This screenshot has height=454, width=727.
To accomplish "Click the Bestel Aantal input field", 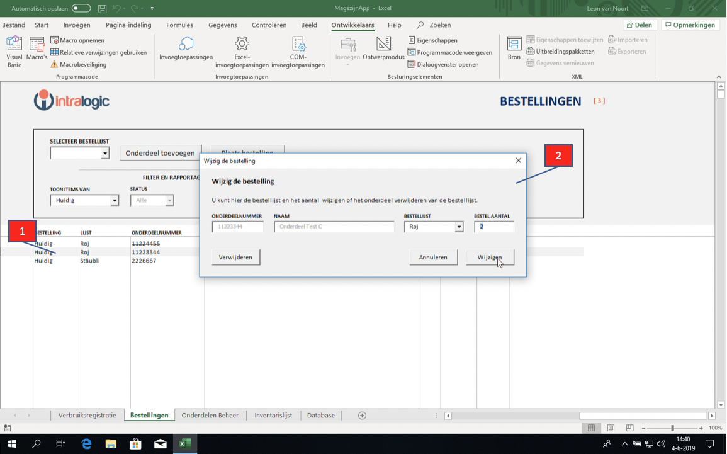I will [493, 227].
